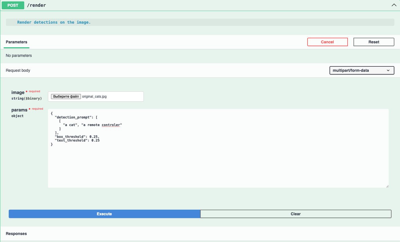The height and width of the screenshot is (242, 400).
Task: Click the green POST method badge
Action: coord(13,5)
